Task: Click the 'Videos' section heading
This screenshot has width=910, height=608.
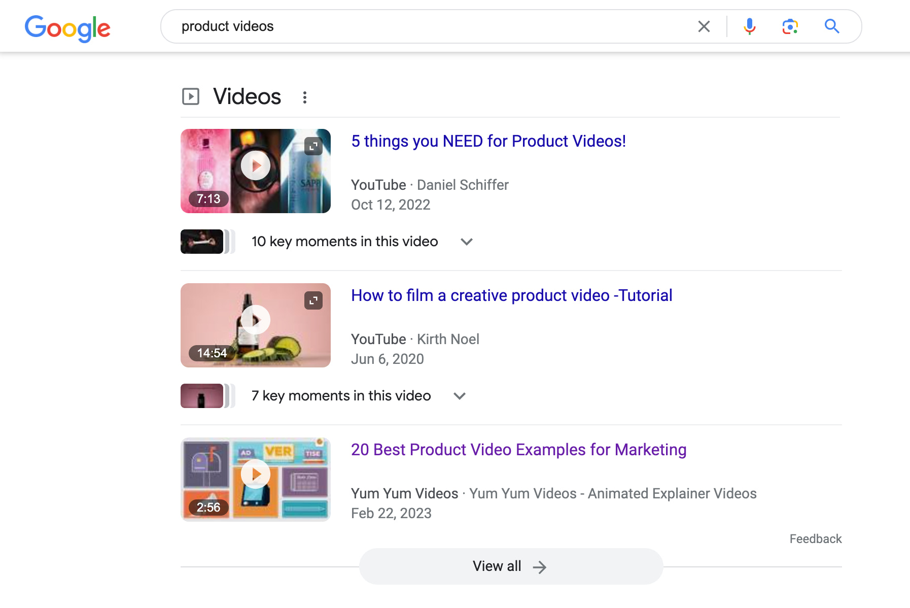Action: tap(247, 96)
